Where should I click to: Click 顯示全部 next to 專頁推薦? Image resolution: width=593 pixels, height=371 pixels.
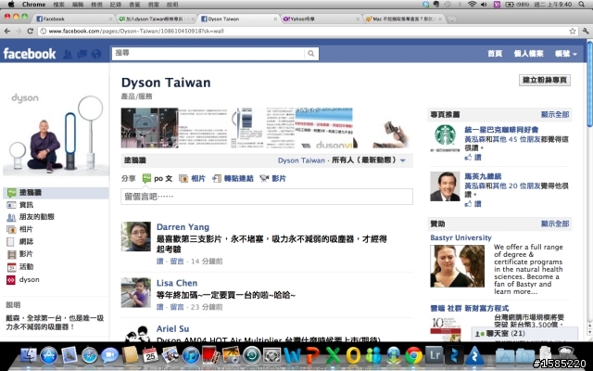click(555, 114)
